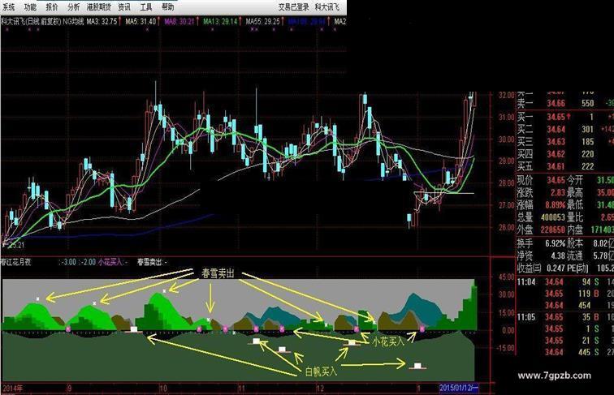Click the 现价 value 34.65
Image resolution: width=614 pixels, height=395 pixels.
click(x=556, y=180)
